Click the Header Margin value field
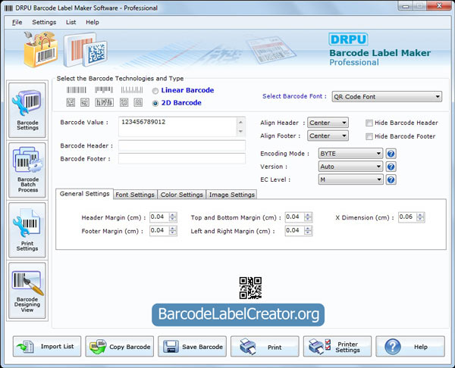The image size is (455, 368). [159, 217]
